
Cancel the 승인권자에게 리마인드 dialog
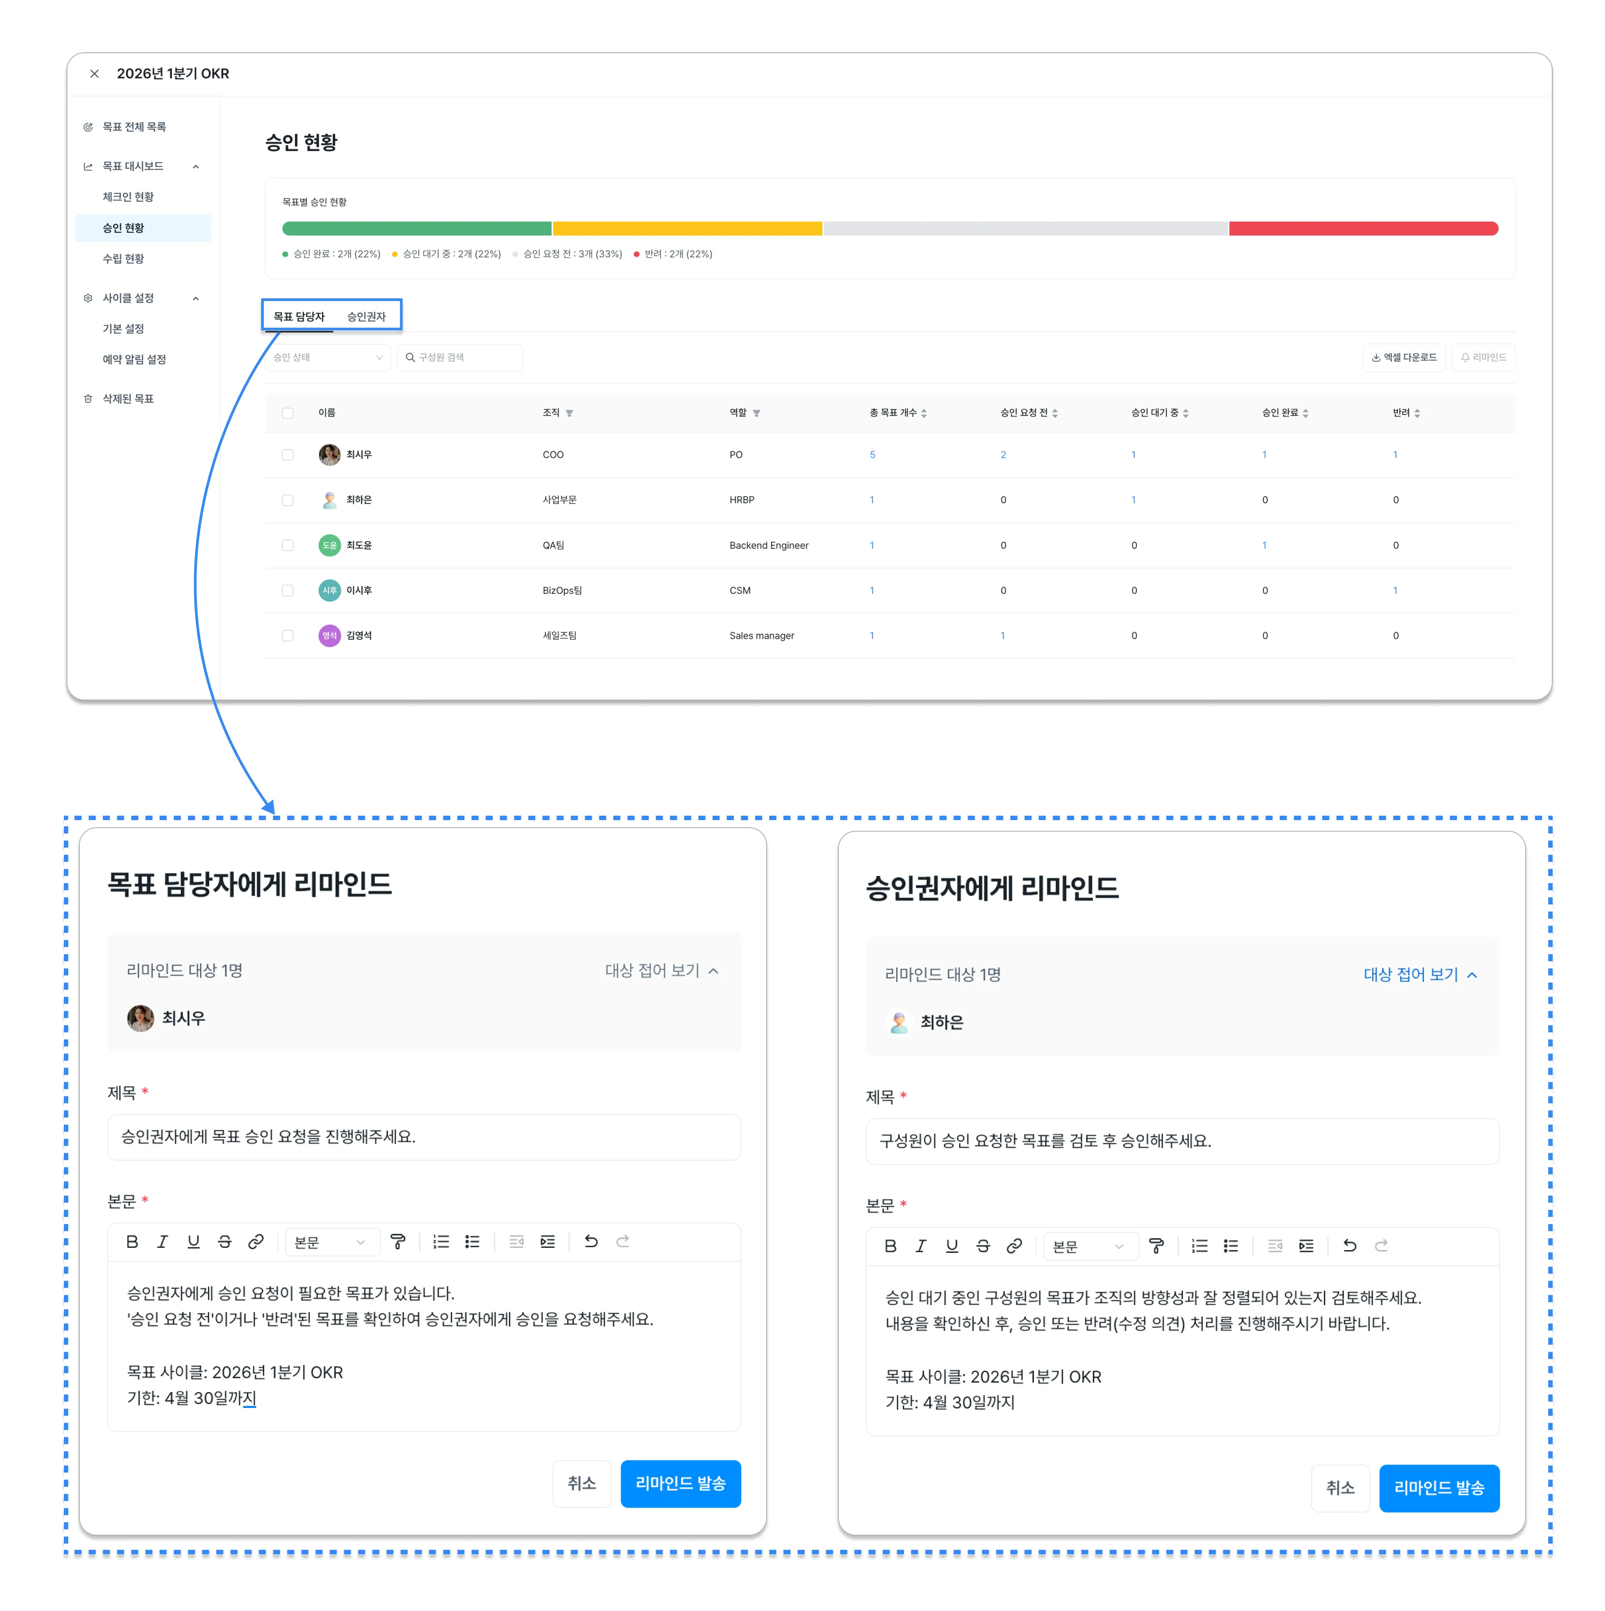click(x=1340, y=1488)
